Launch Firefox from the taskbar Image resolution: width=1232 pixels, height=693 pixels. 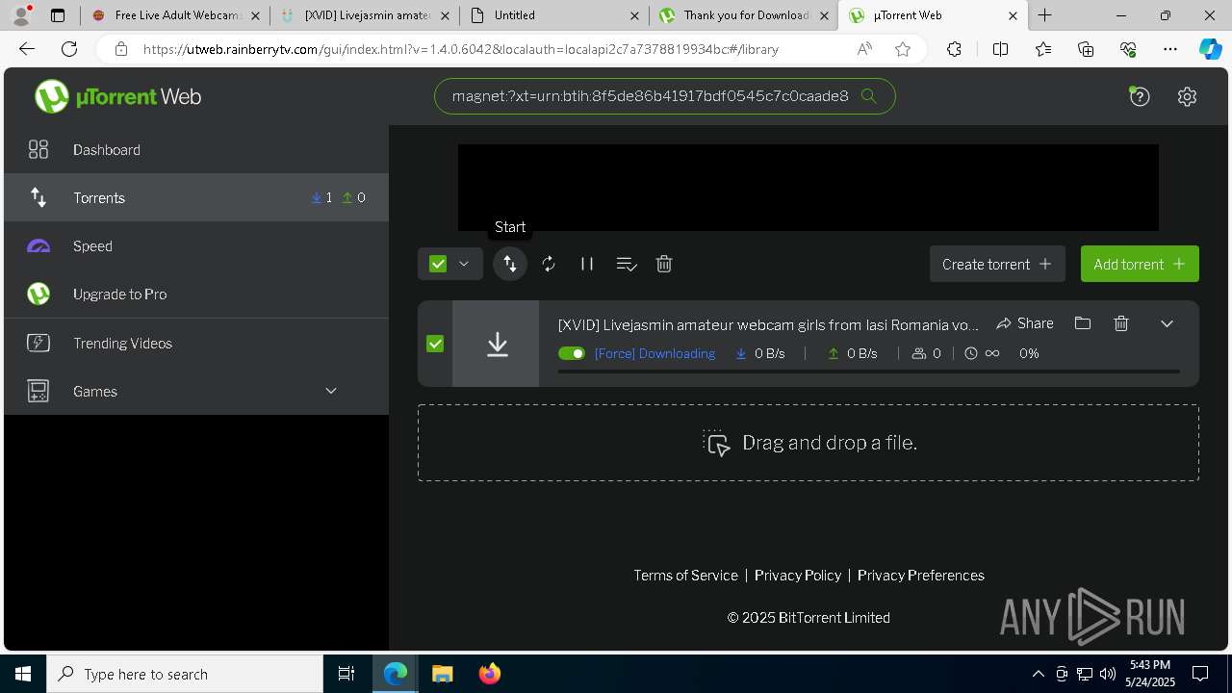(490, 674)
